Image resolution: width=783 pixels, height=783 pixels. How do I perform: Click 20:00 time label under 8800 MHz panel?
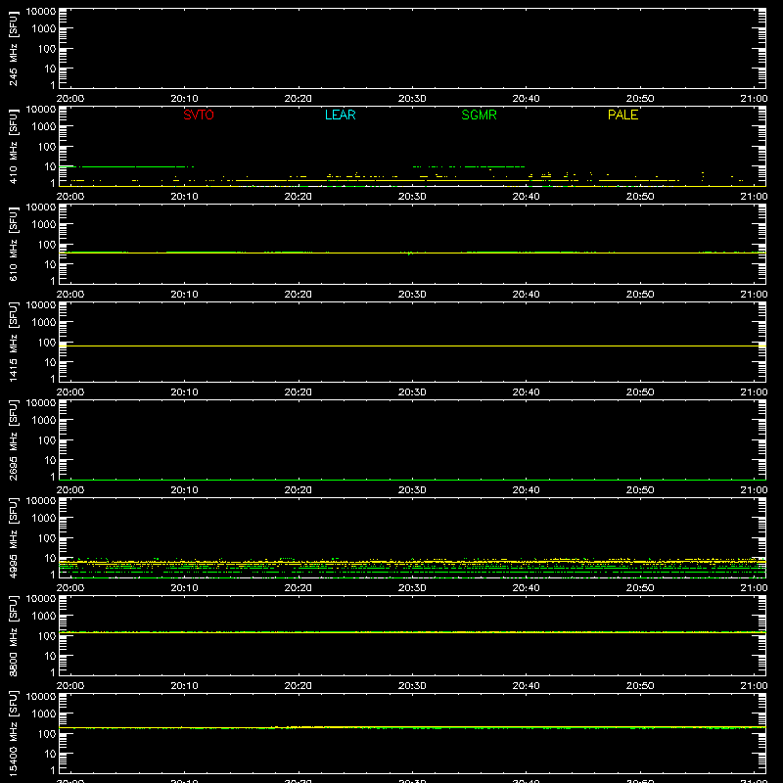click(70, 686)
